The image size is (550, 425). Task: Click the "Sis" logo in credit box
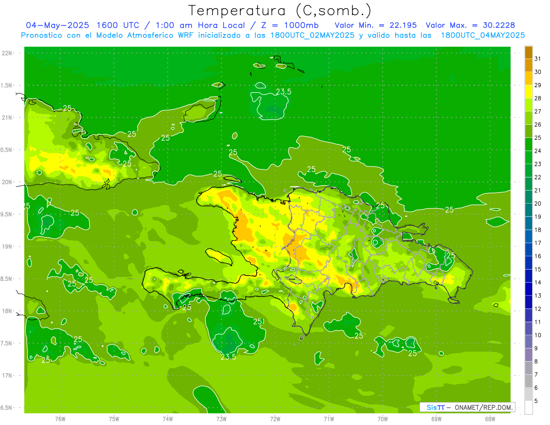click(x=432, y=407)
